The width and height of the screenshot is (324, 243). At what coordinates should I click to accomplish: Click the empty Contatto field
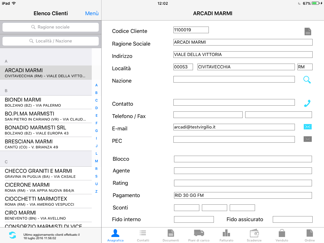234,103
